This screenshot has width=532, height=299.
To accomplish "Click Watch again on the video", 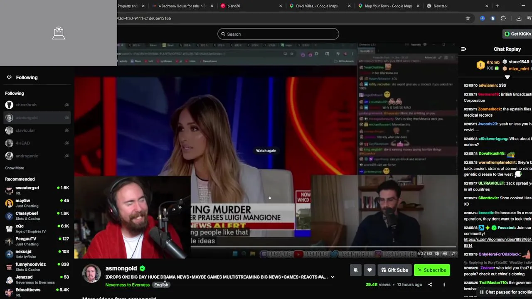I will [x=266, y=151].
